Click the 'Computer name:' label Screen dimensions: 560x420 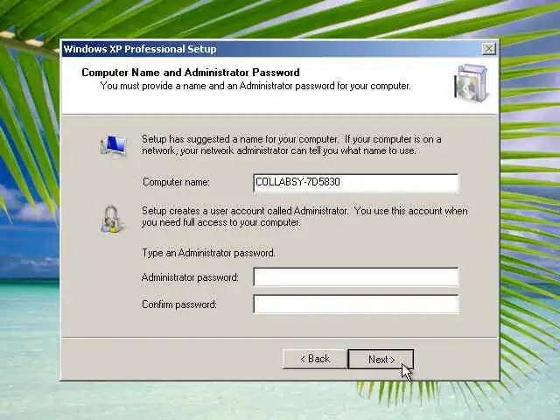[176, 182]
